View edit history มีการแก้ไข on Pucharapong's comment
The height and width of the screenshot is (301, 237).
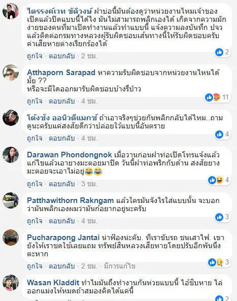coord(120,266)
